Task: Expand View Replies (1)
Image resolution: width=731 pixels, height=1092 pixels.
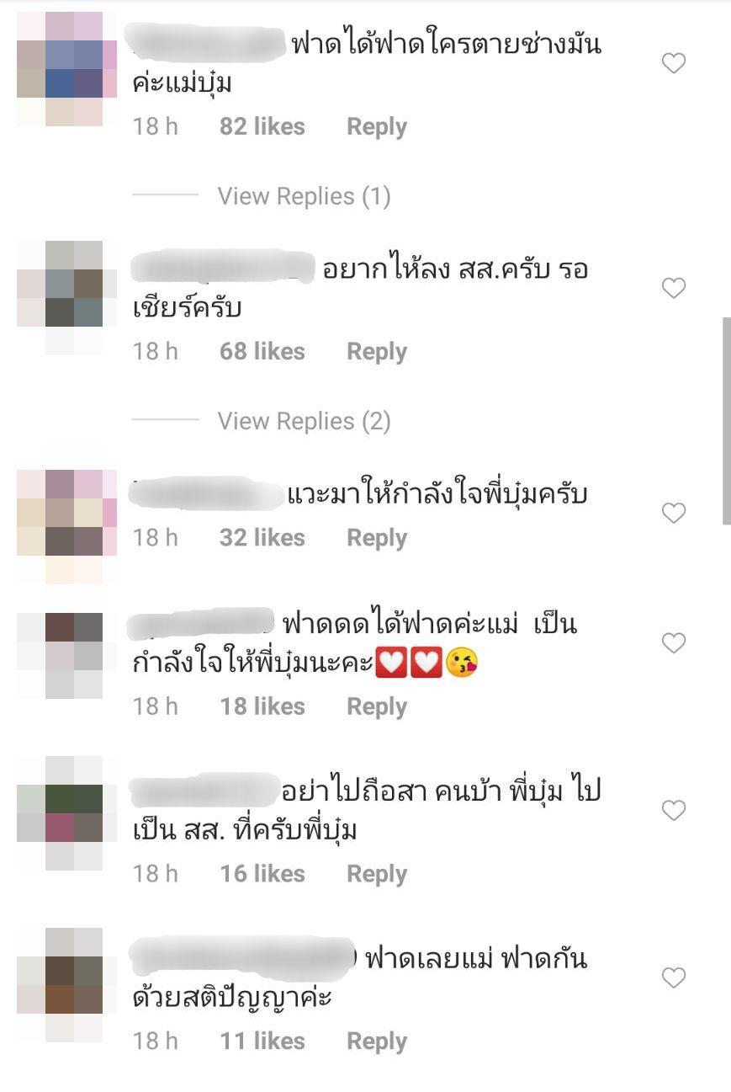Action: [x=305, y=196]
